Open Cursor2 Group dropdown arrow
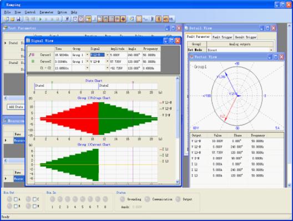 pos(87,61)
